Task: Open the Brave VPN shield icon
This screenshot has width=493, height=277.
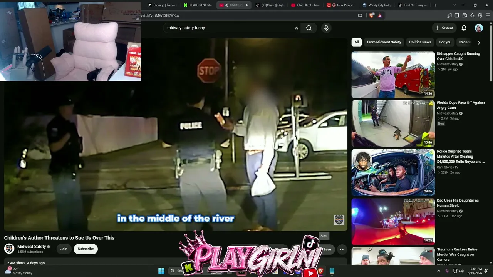Action: pos(480,15)
